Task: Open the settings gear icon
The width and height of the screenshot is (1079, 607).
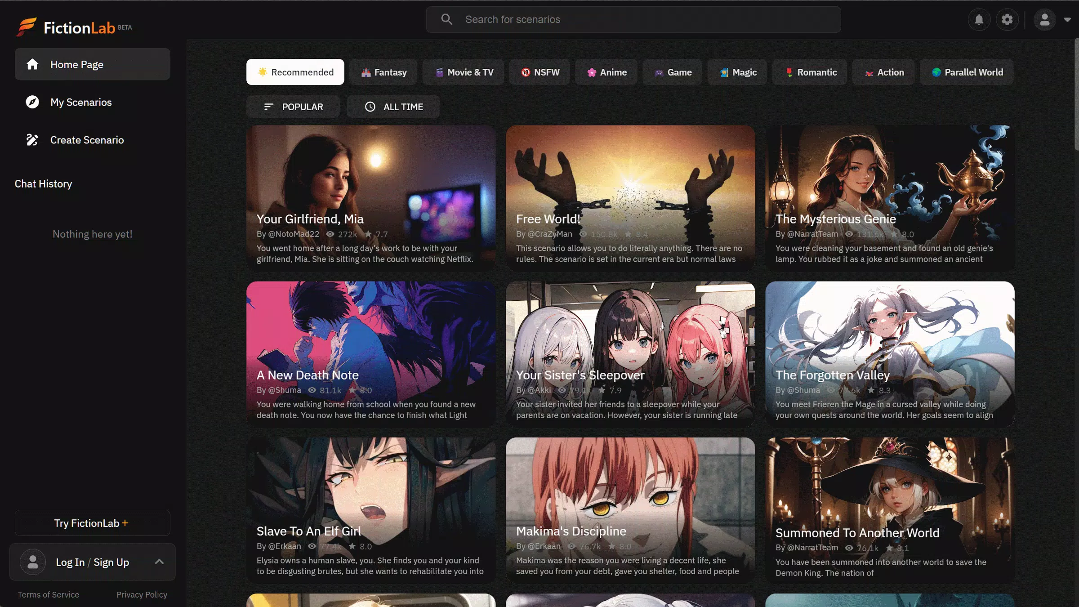Action: [1007, 20]
